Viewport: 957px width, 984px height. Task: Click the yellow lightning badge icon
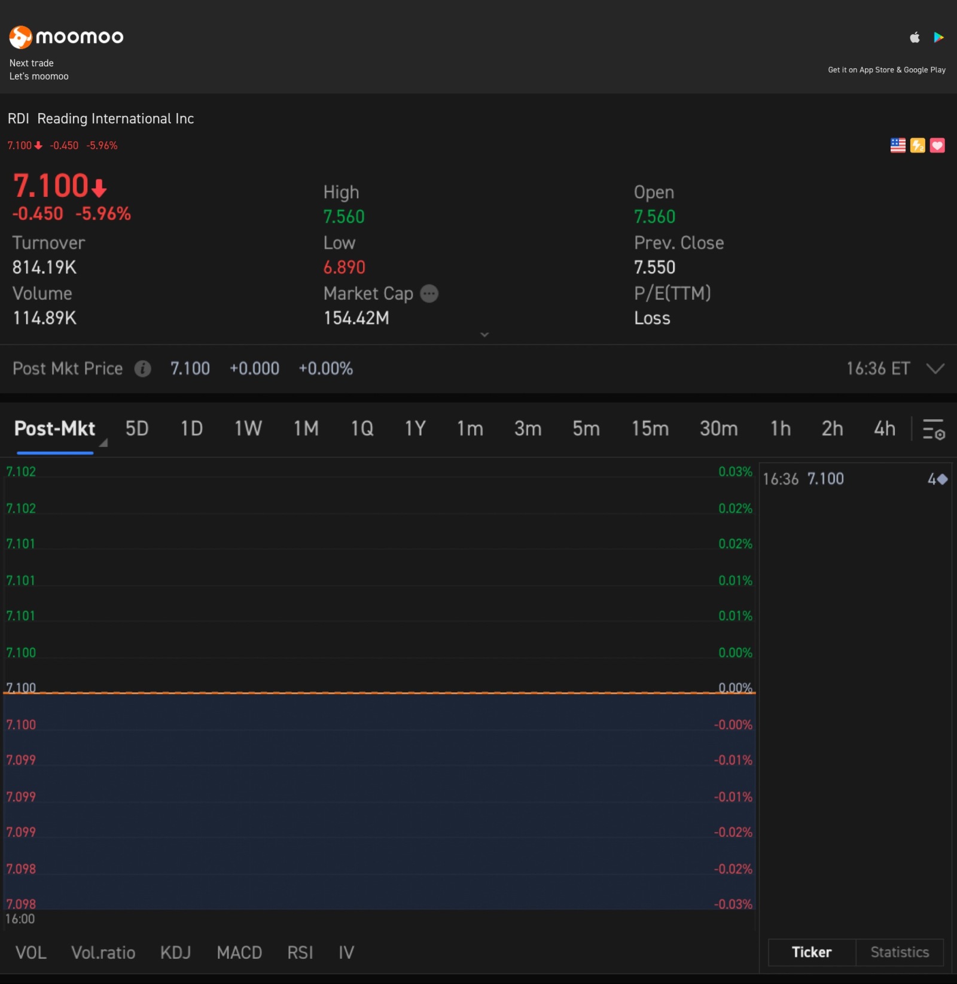918,145
